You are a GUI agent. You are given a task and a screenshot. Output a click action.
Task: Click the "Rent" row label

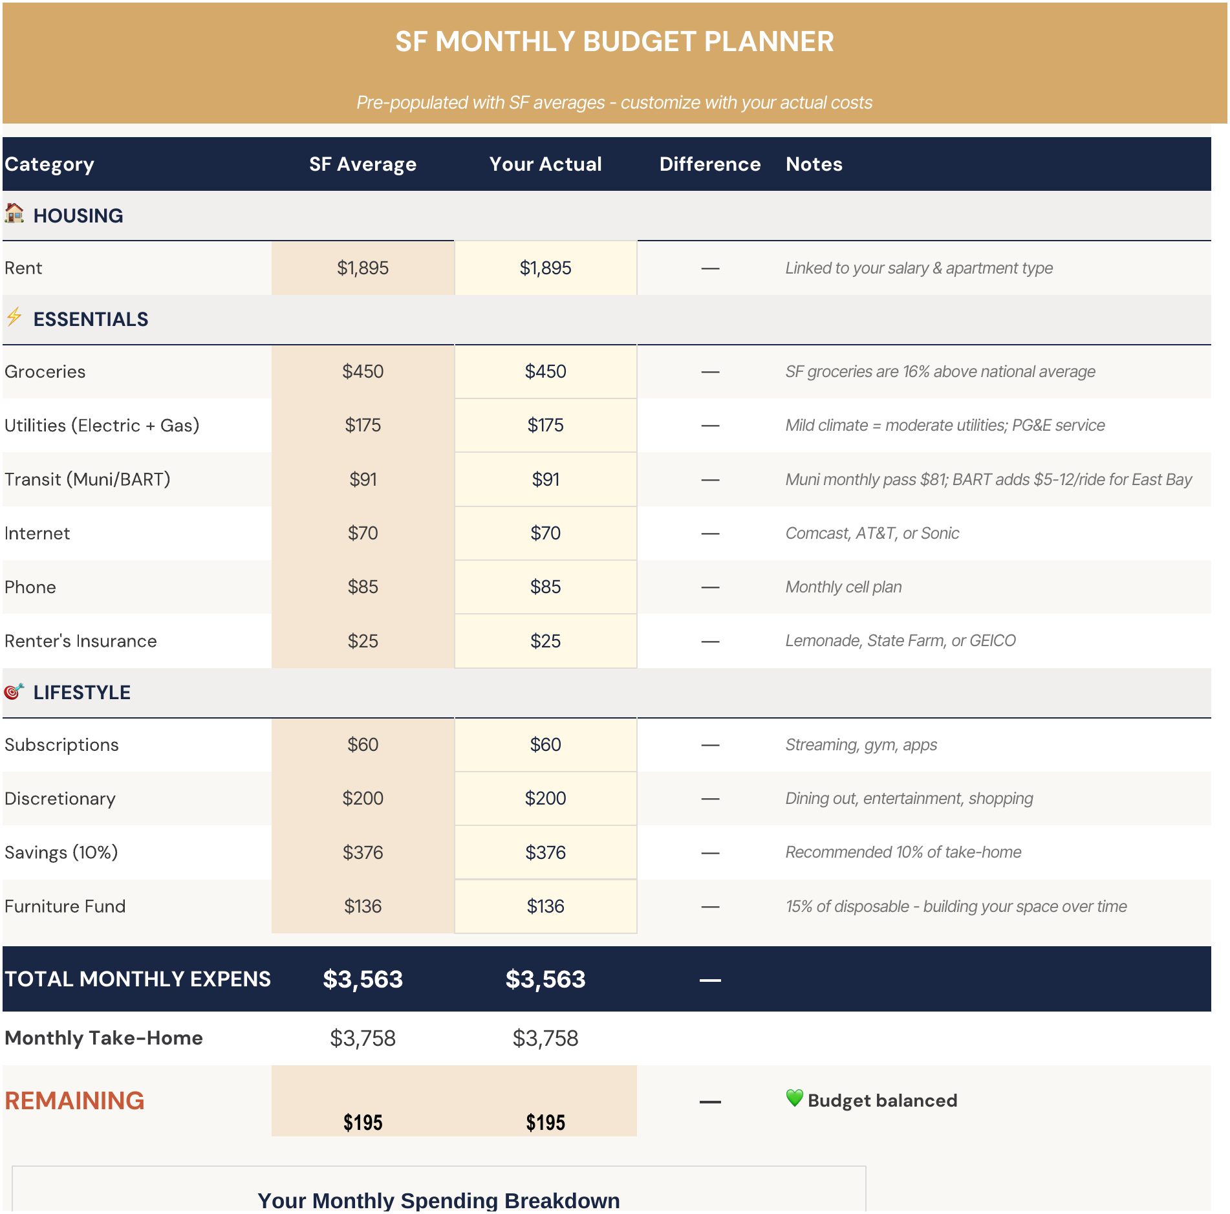[23, 268]
